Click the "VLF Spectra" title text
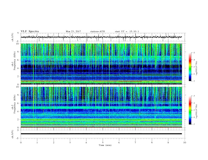208x160 pixels. pyautogui.click(x=30, y=31)
